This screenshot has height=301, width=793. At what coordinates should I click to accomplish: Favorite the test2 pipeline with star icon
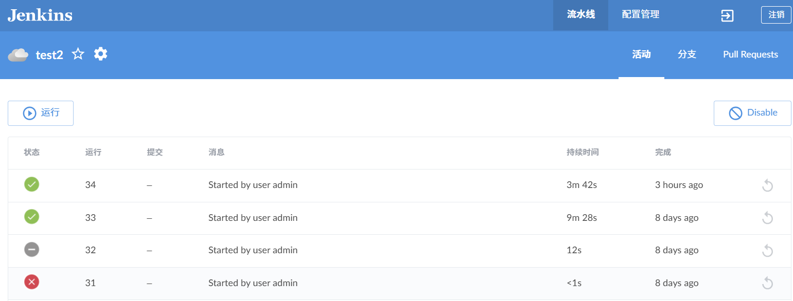click(78, 54)
